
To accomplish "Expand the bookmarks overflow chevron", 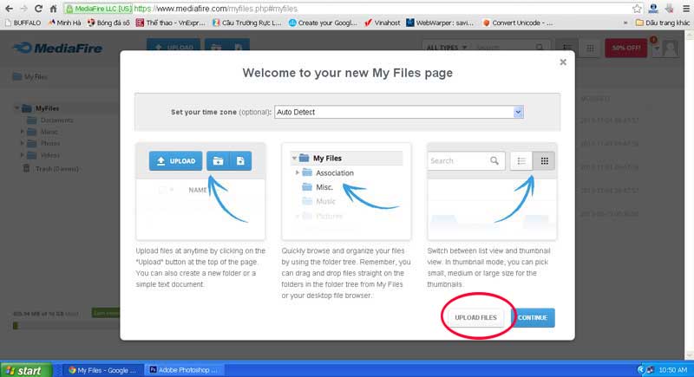I will (625, 23).
